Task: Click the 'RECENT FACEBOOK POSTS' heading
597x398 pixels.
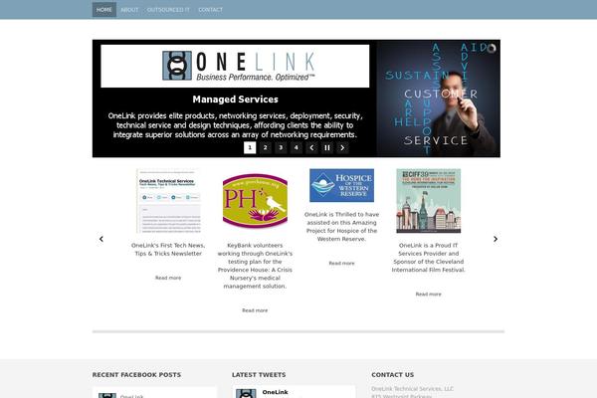Action: click(x=136, y=375)
